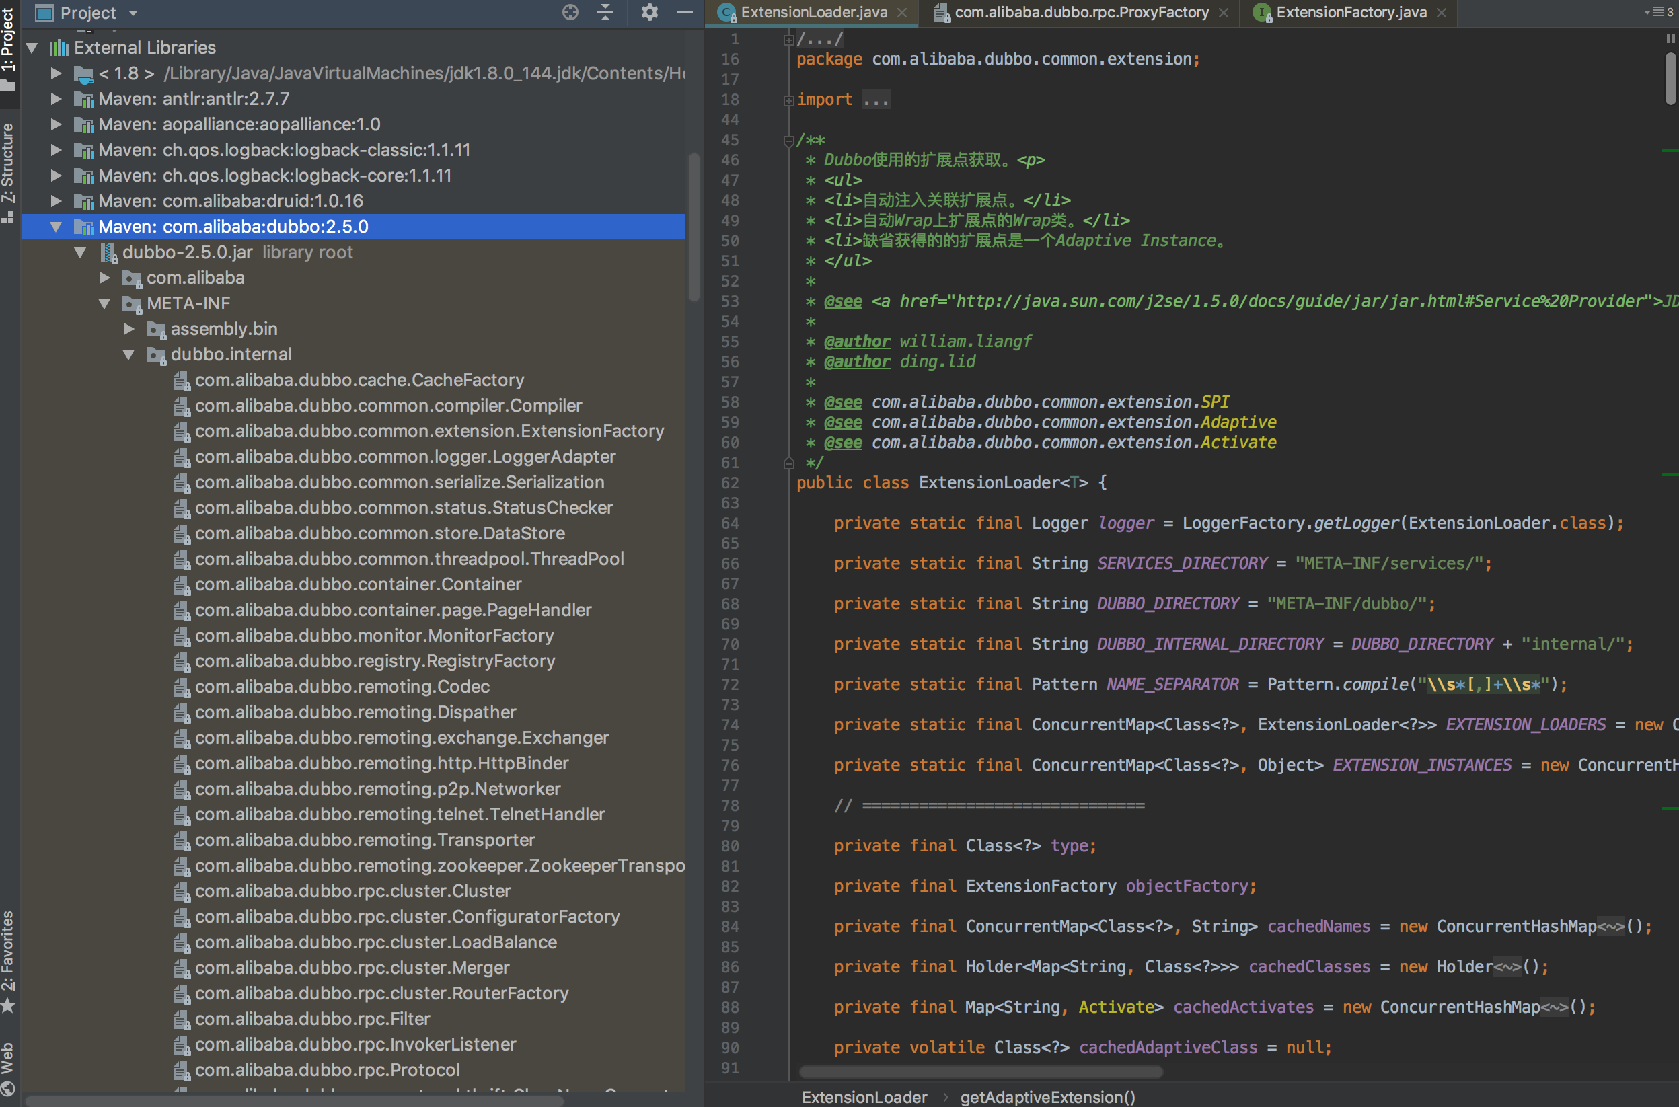Click file icon for remoting.telnet.TelnetHandler
Image resolution: width=1679 pixels, height=1107 pixels.
[x=182, y=815]
